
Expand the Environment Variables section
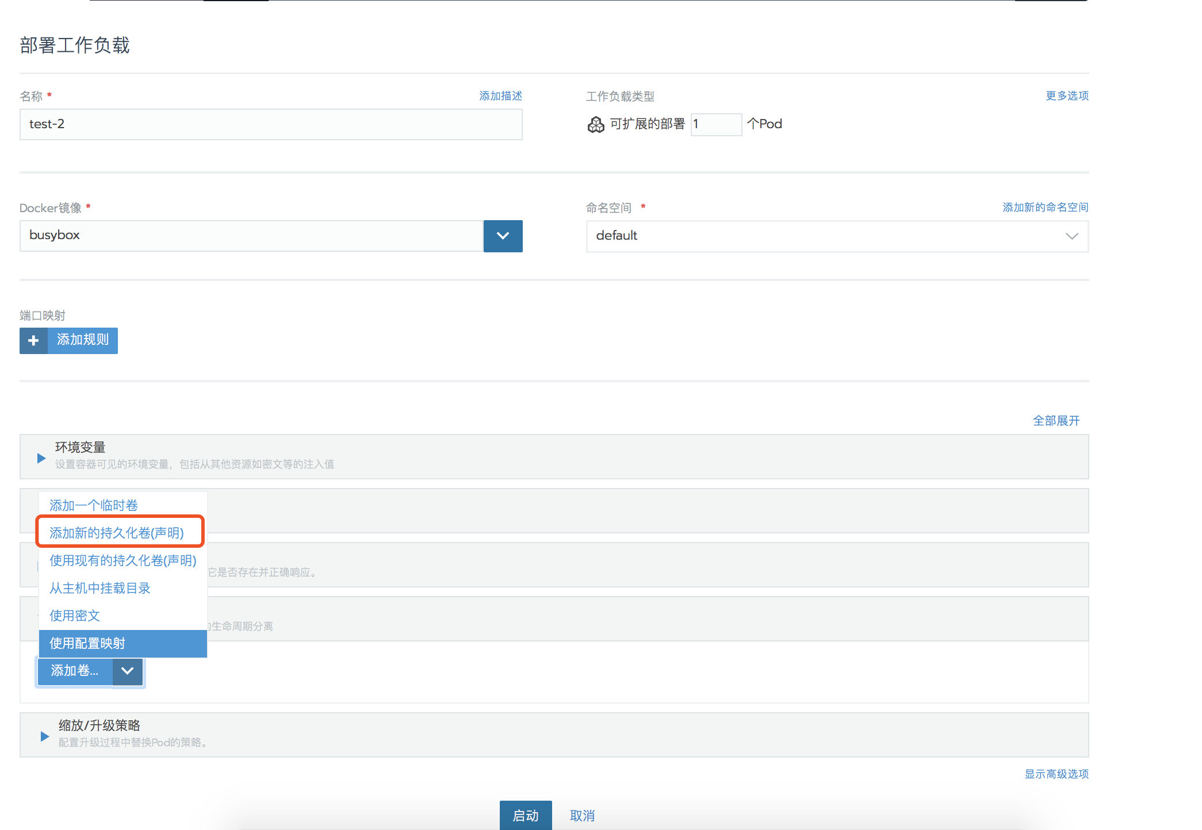click(x=41, y=458)
